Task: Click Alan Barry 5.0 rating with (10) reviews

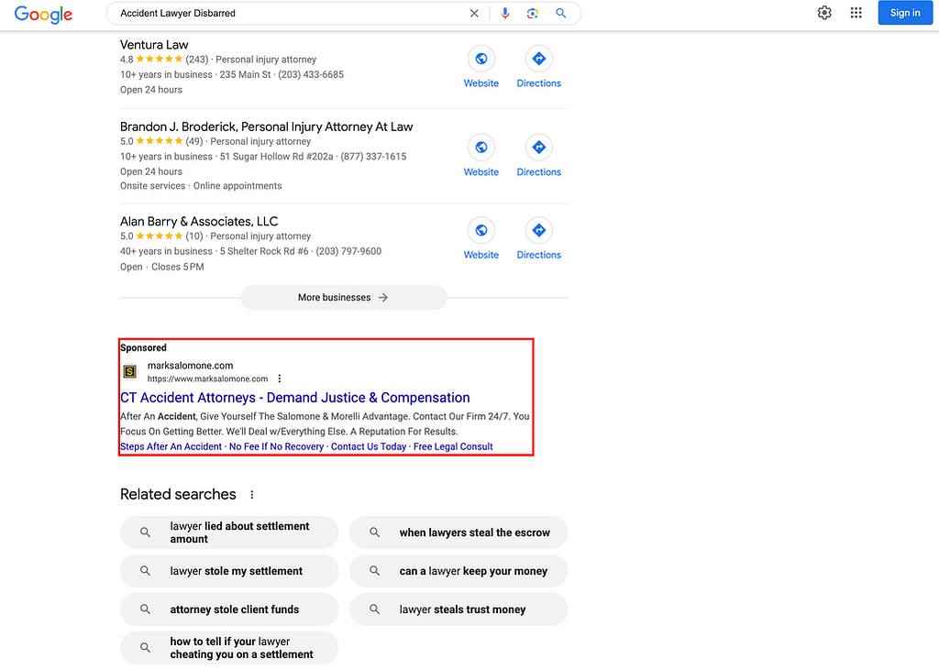Action: click(x=161, y=236)
